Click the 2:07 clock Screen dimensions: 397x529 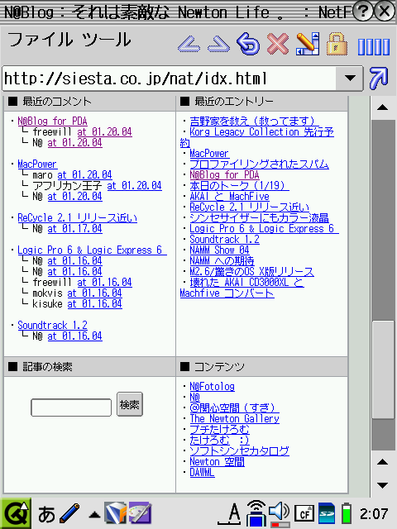(x=374, y=514)
